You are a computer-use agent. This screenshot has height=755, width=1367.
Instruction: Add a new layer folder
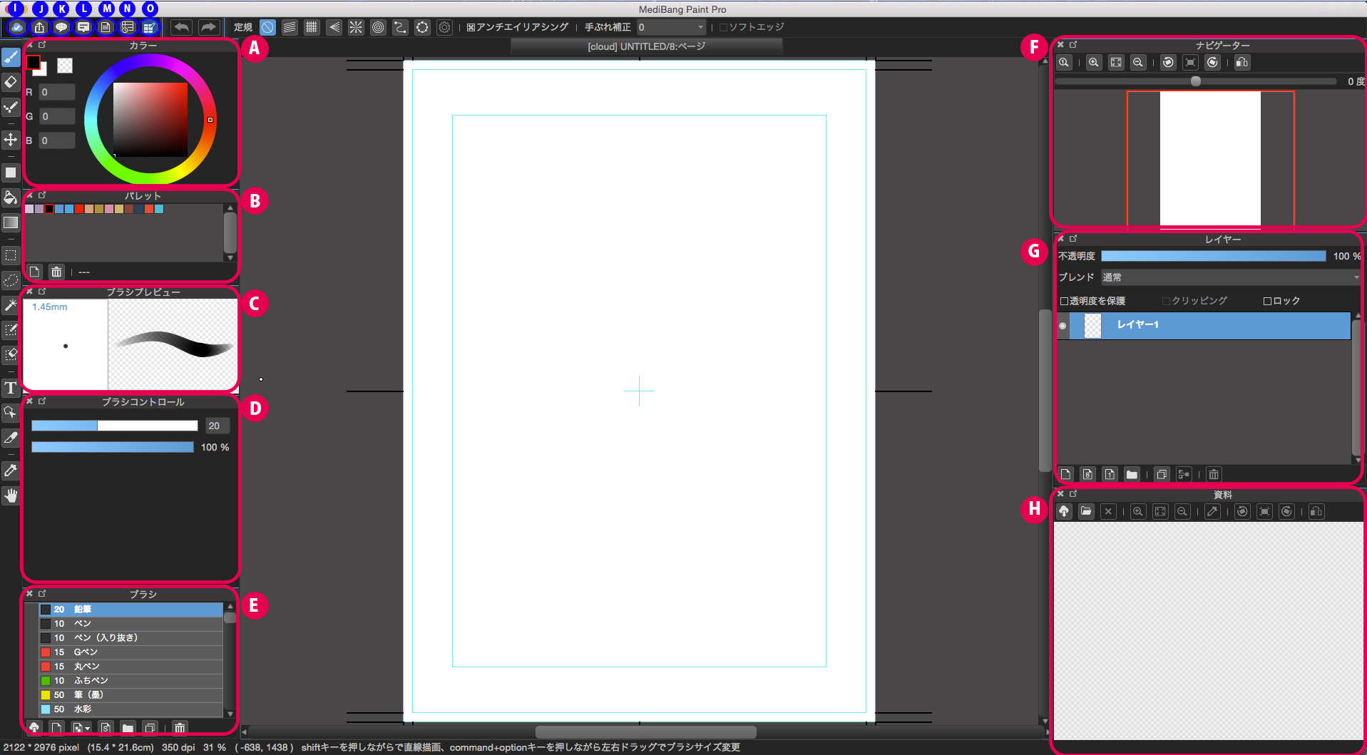click(x=1132, y=474)
